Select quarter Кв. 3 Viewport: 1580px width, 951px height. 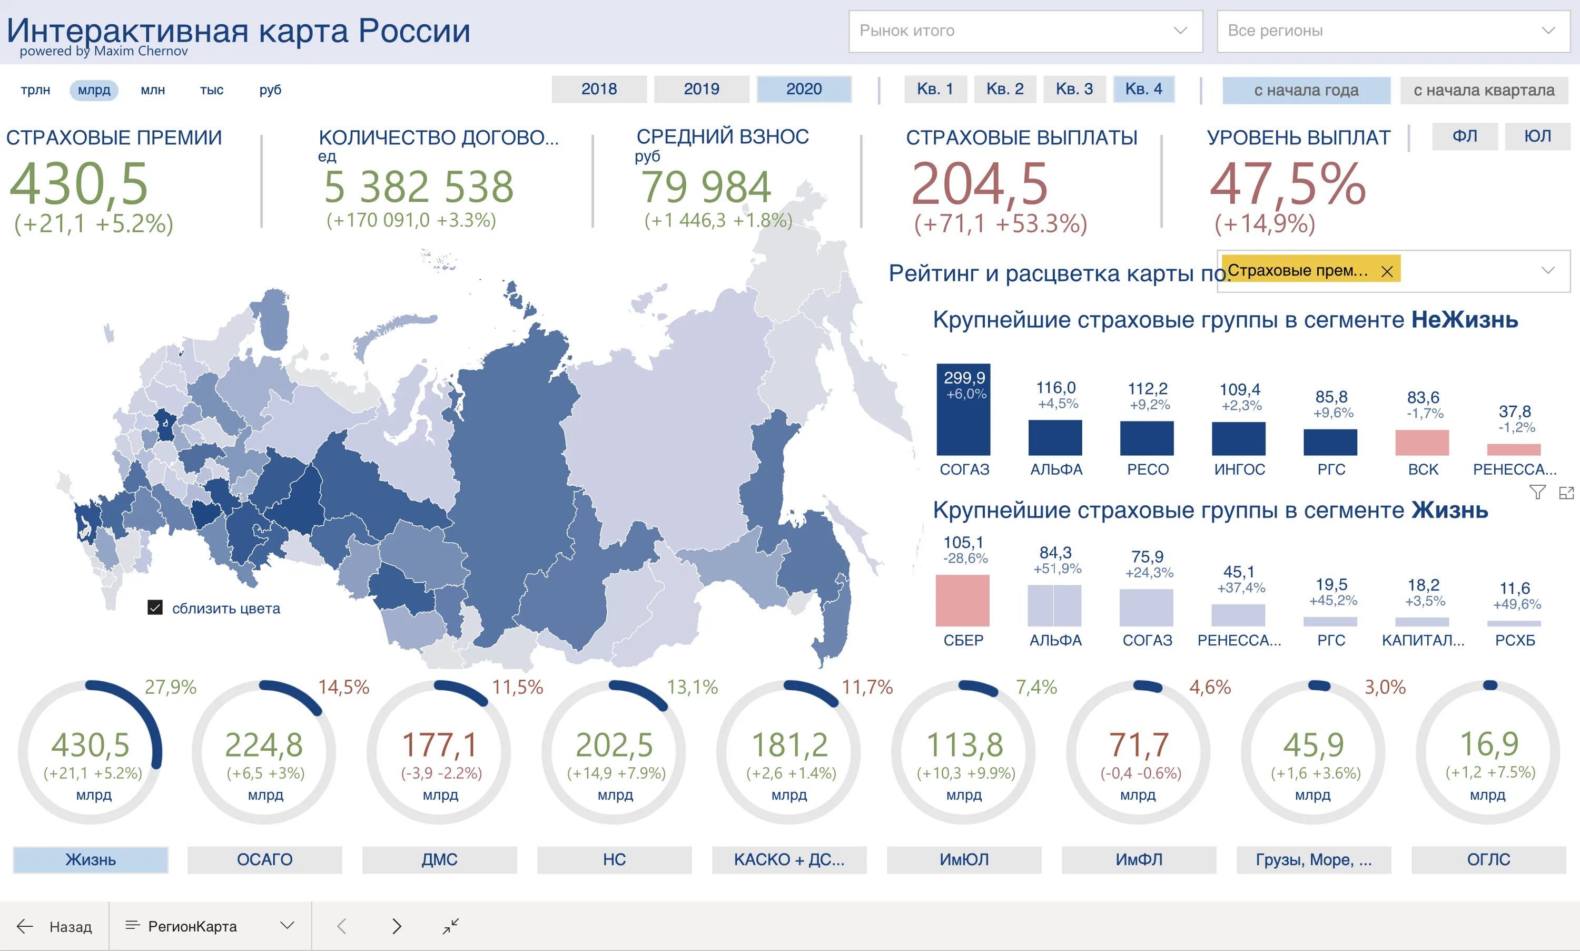tap(1075, 89)
